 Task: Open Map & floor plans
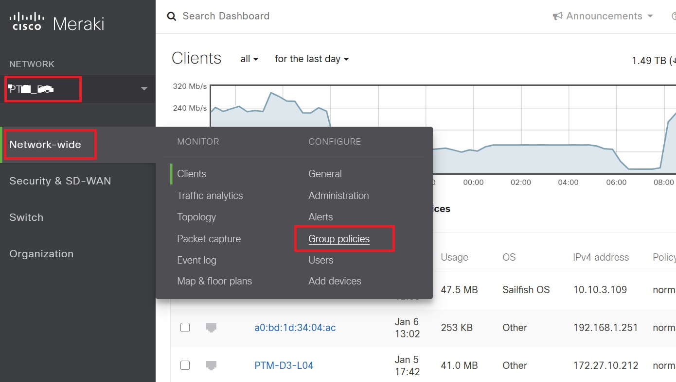(x=214, y=281)
